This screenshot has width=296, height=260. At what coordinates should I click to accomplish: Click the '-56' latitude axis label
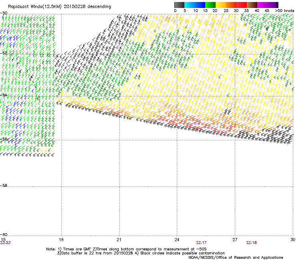point(4,139)
